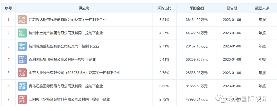The height and width of the screenshot is (111, 277).
Task: Sort by the 采购金额 column header
Action: point(197,8)
